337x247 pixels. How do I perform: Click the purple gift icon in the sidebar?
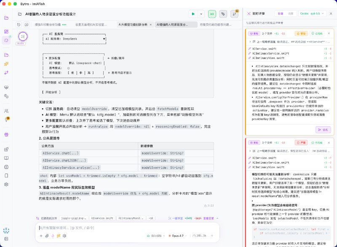[6, 134]
